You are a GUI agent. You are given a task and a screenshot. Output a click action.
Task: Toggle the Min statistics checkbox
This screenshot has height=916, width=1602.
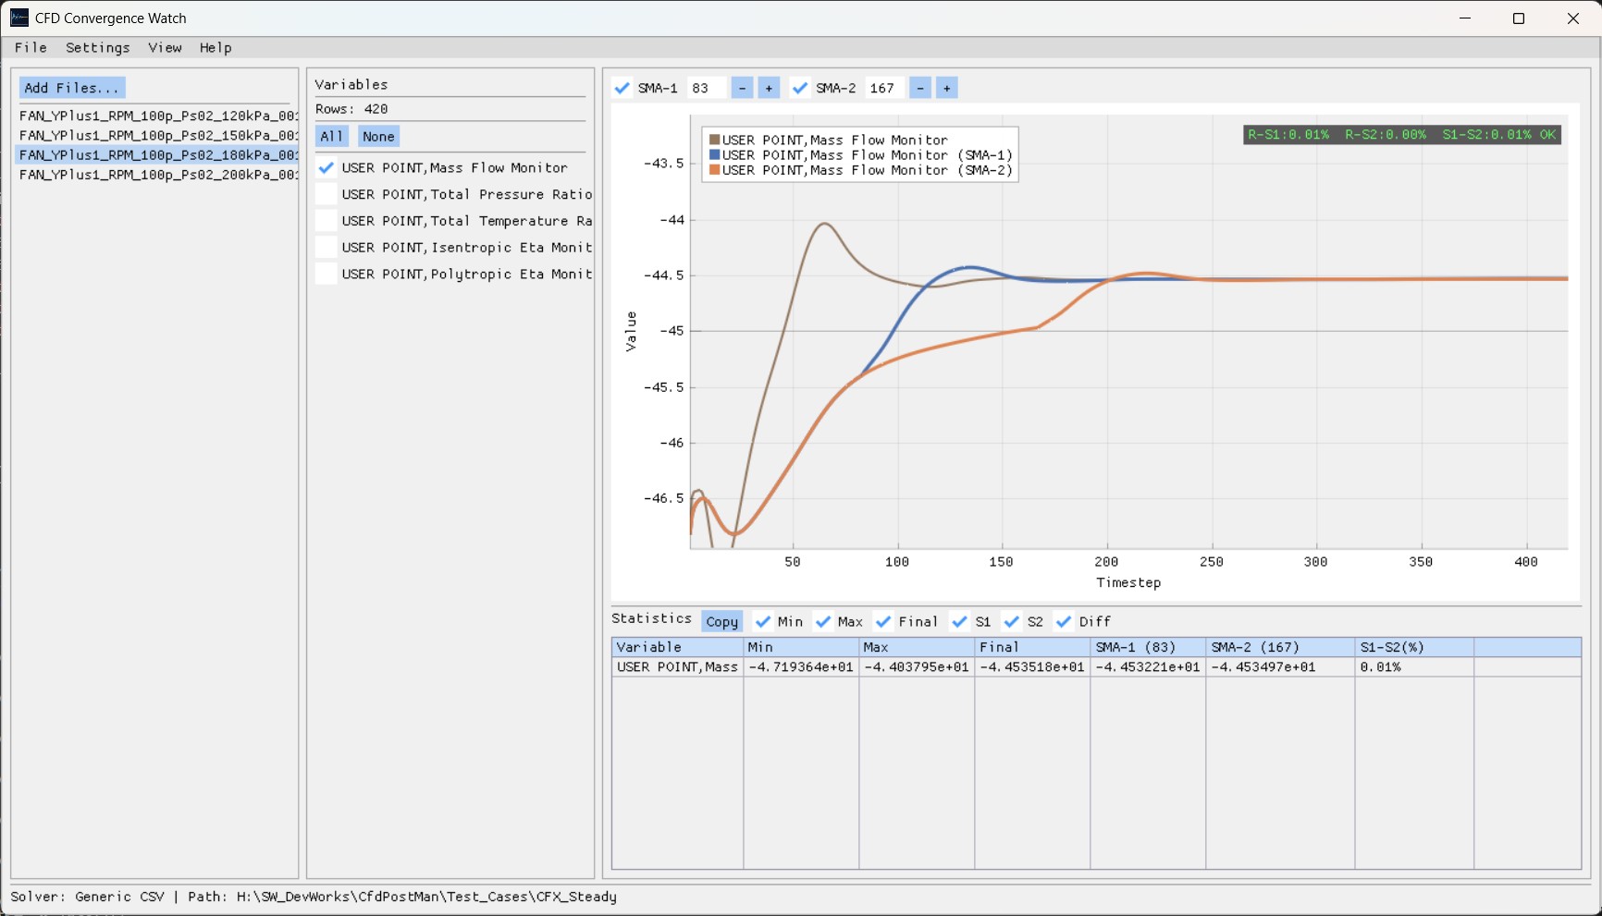763,621
